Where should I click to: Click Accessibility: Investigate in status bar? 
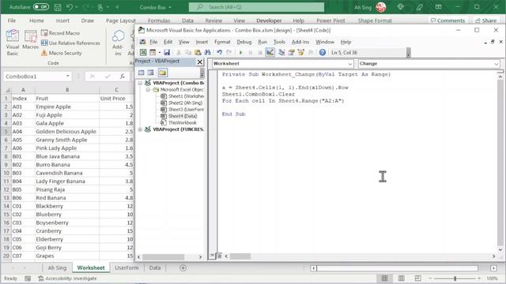[67, 278]
